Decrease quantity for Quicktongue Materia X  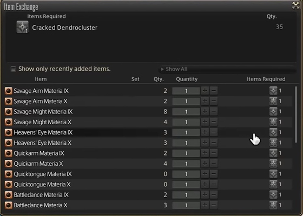click(214, 184)
